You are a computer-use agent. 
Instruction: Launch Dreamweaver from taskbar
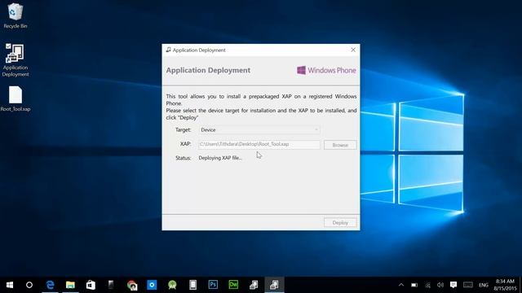(x=233, y=285)
